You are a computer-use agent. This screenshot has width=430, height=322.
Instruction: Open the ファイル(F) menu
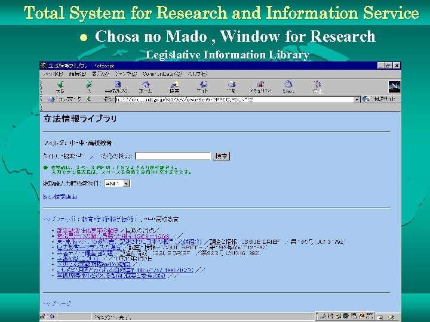click(x=53, y=74)
